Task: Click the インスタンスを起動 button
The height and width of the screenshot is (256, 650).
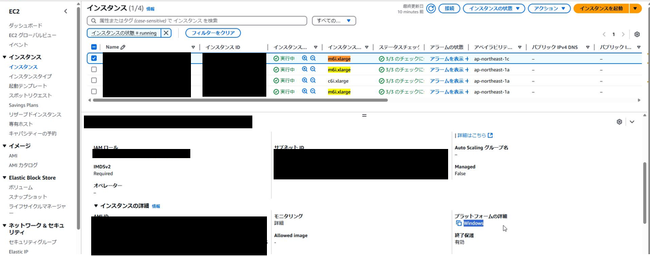Action: click(601, 9)
